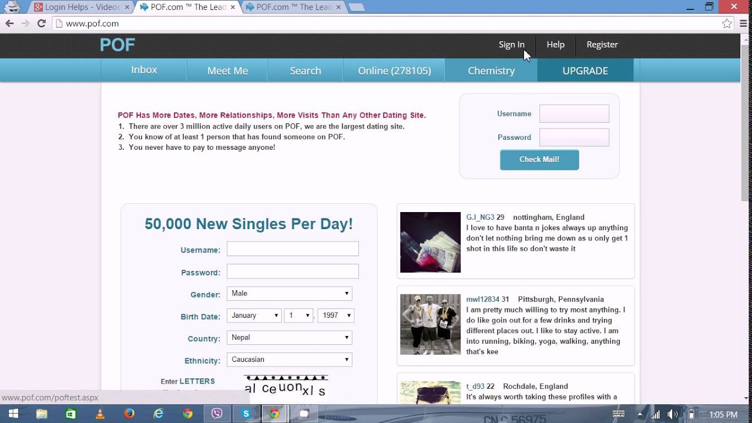Open the Inbox navigation tab
The image size is (752, 423).
(144, 70)
